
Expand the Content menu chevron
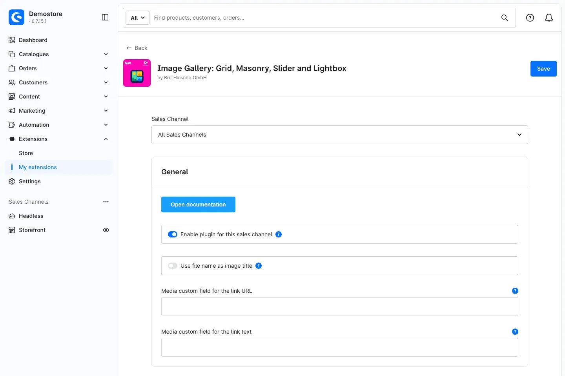106,97
